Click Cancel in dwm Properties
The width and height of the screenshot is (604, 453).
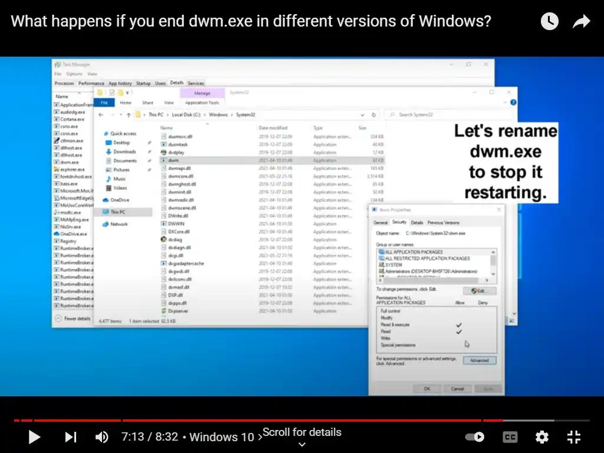point(457,389)
